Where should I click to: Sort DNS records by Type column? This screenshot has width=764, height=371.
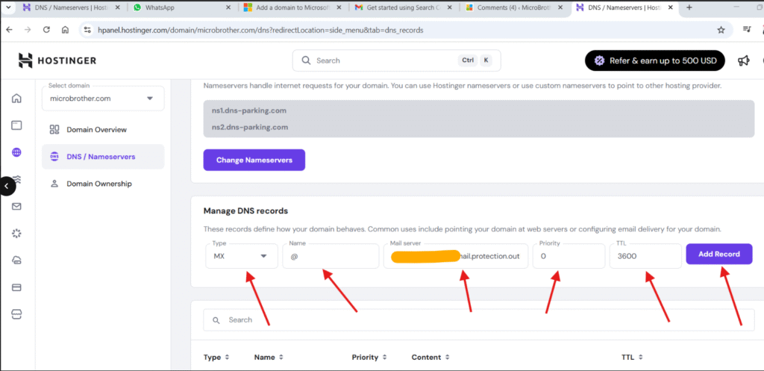216,358
